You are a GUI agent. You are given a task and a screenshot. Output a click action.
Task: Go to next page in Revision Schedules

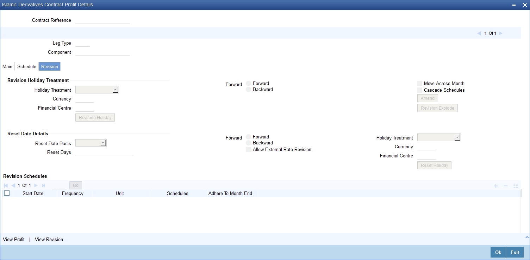point(36,186)
